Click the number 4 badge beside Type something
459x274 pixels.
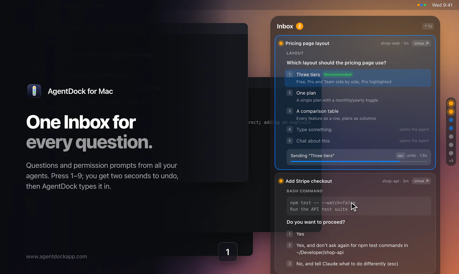point(290,129)
